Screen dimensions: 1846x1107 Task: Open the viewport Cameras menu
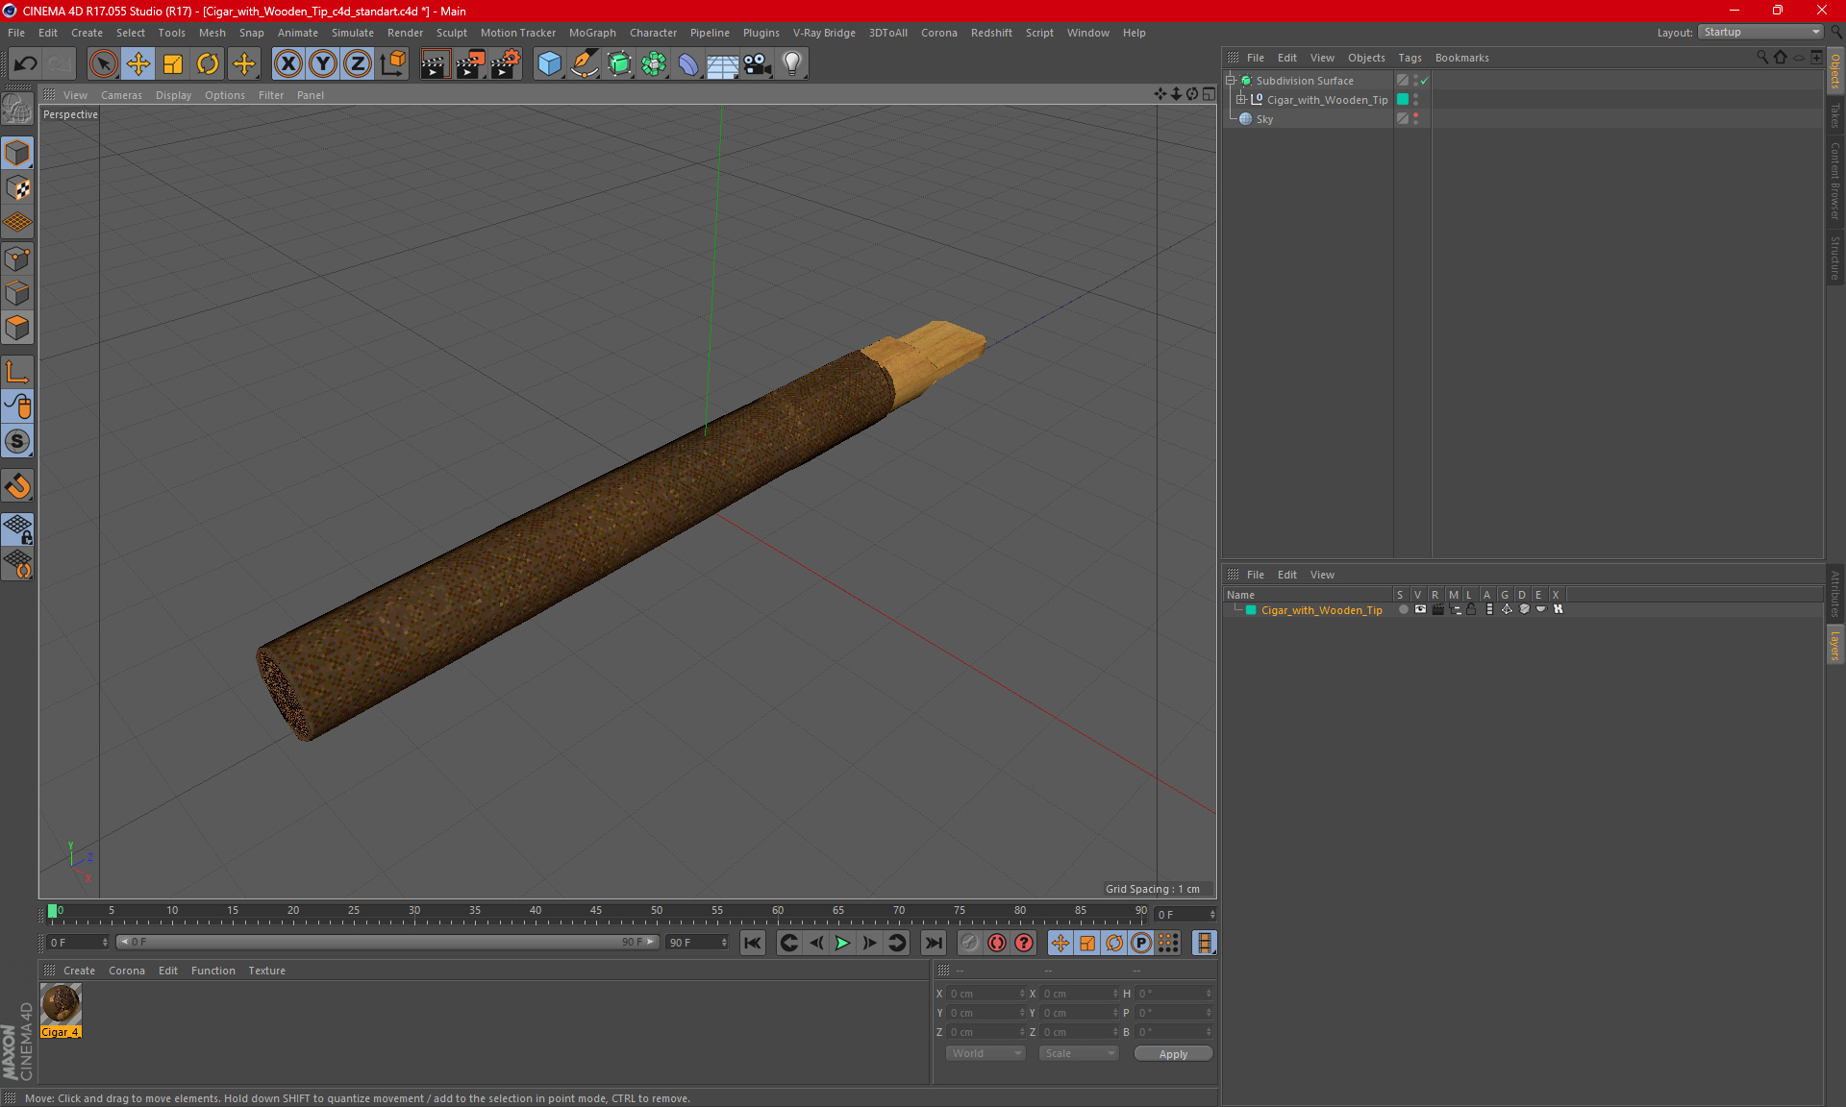click(x=121, y=95)
